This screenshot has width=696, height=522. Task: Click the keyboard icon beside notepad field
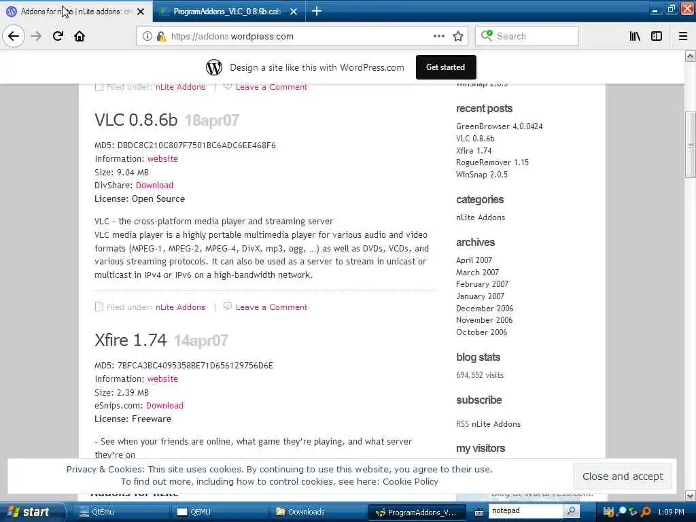478,512
